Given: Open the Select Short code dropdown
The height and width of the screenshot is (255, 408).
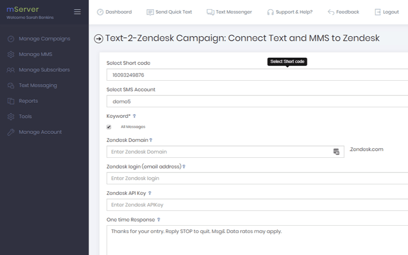Looking at the screenshot, I should (257, 75).
